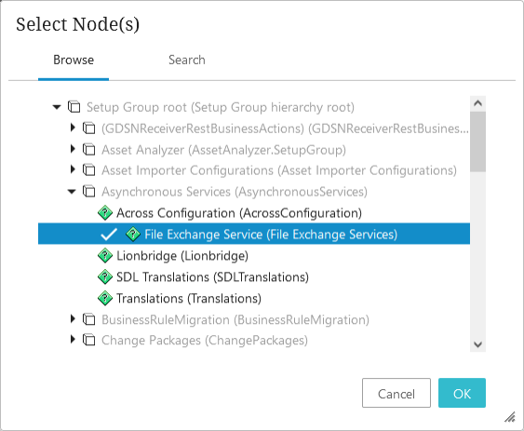This screenshot has height=431, width=524.
Task: Click the BusinessRuleMigration group icon
Action: pyautogui.click(x=89, y=319)
